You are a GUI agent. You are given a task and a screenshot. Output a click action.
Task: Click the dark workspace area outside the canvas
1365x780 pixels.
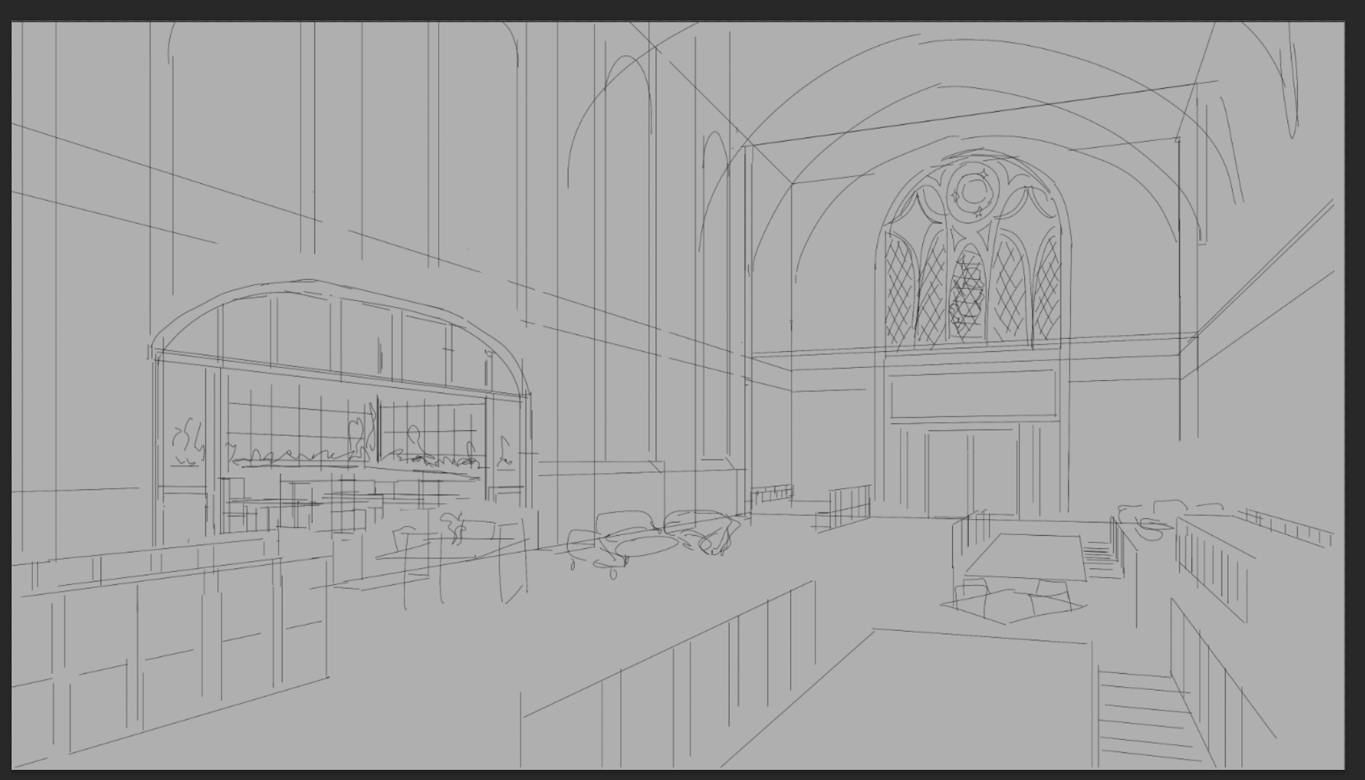[x=682, y=9]
